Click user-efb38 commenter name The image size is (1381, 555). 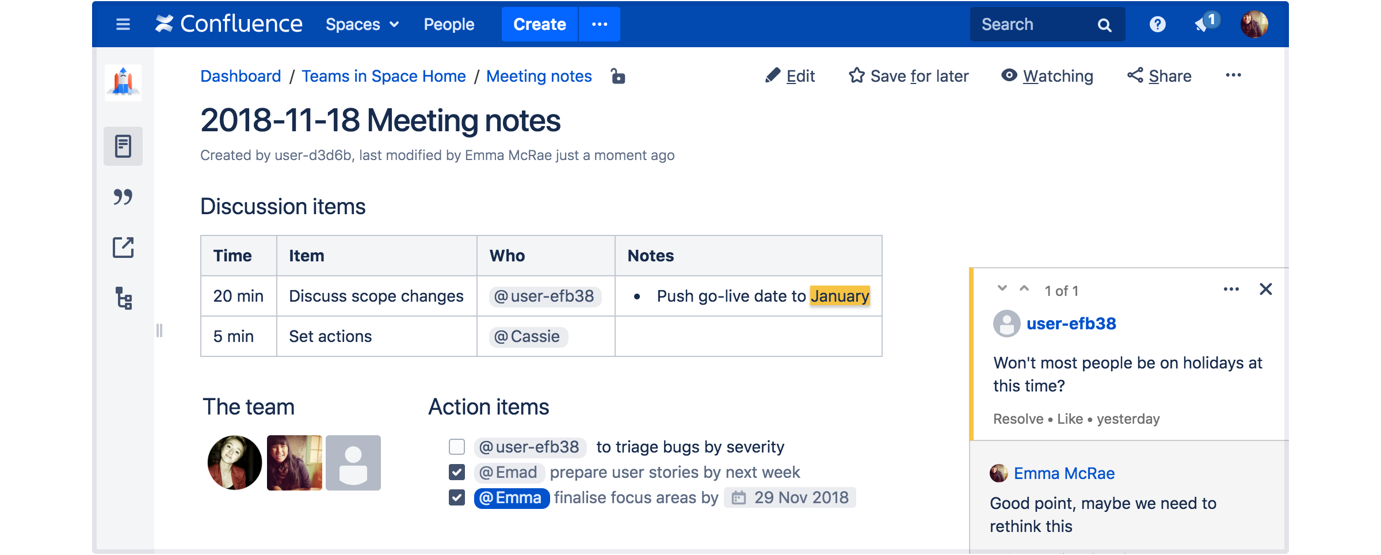point(1071,324)
